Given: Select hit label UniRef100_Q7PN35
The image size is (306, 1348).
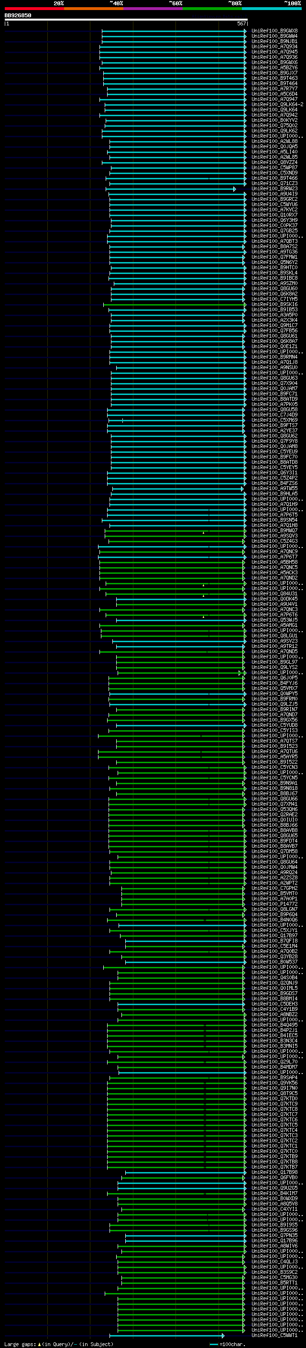Looking at the screenshot, I should [274, 1236].
